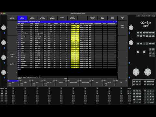This screenshot has width=156, height=117.
Task: Switch to VIEW PALETTES
Action: 42,18
